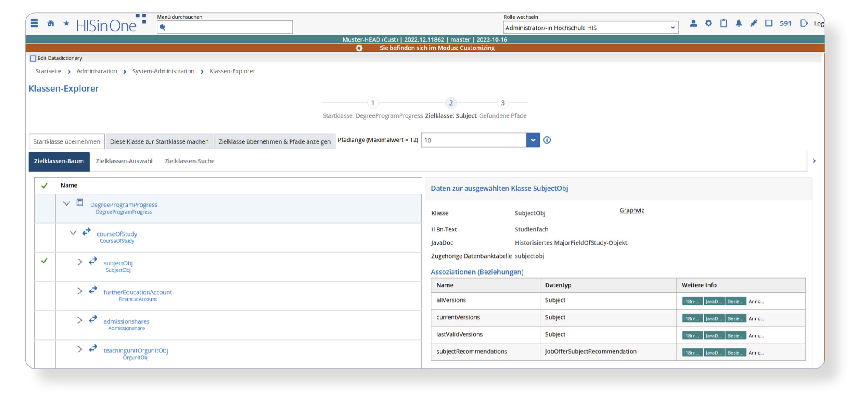
Task: Switch to the Zielklassen-Auswahl tab
Action: click(124, 161)
